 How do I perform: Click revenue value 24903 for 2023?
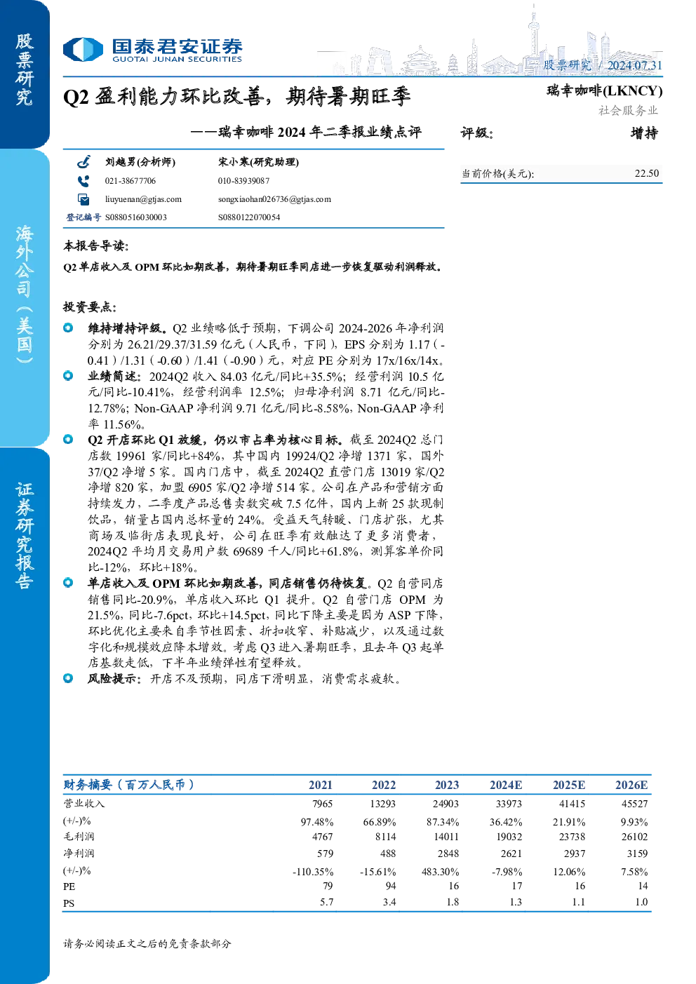tap(446, 804)
